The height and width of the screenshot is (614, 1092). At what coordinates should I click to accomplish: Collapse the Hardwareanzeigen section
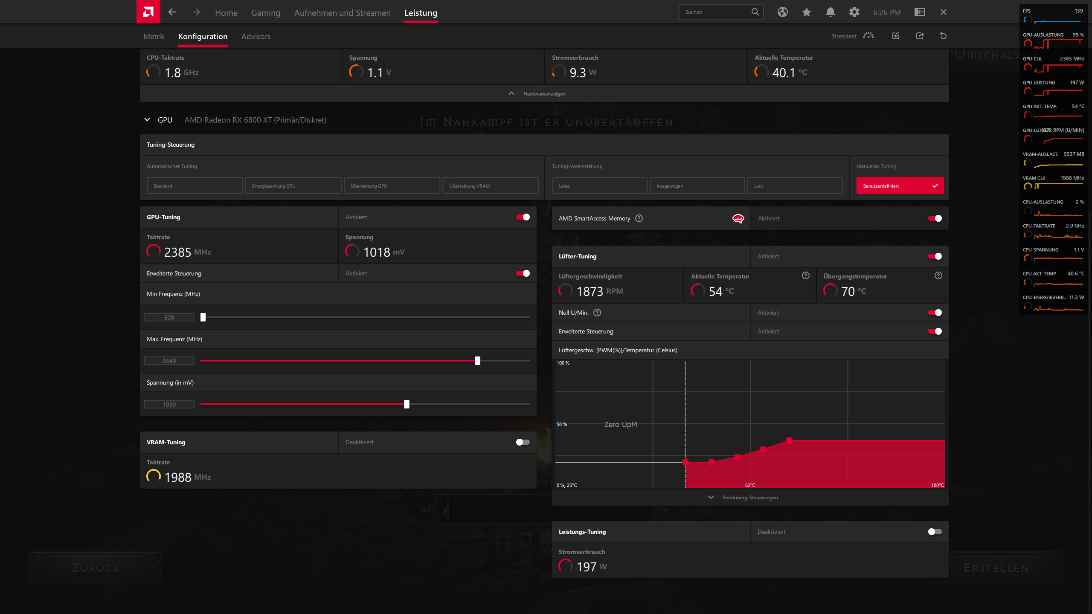coord(511,93)
